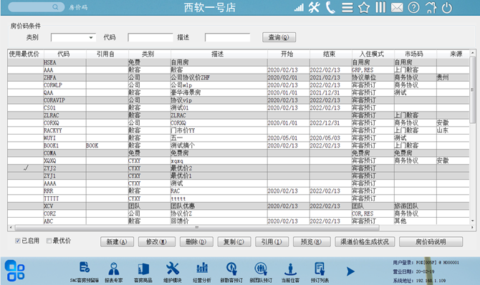Click the 描述 input field
The height and width of the screenshot is (285, 480).
tap(227, 37)
